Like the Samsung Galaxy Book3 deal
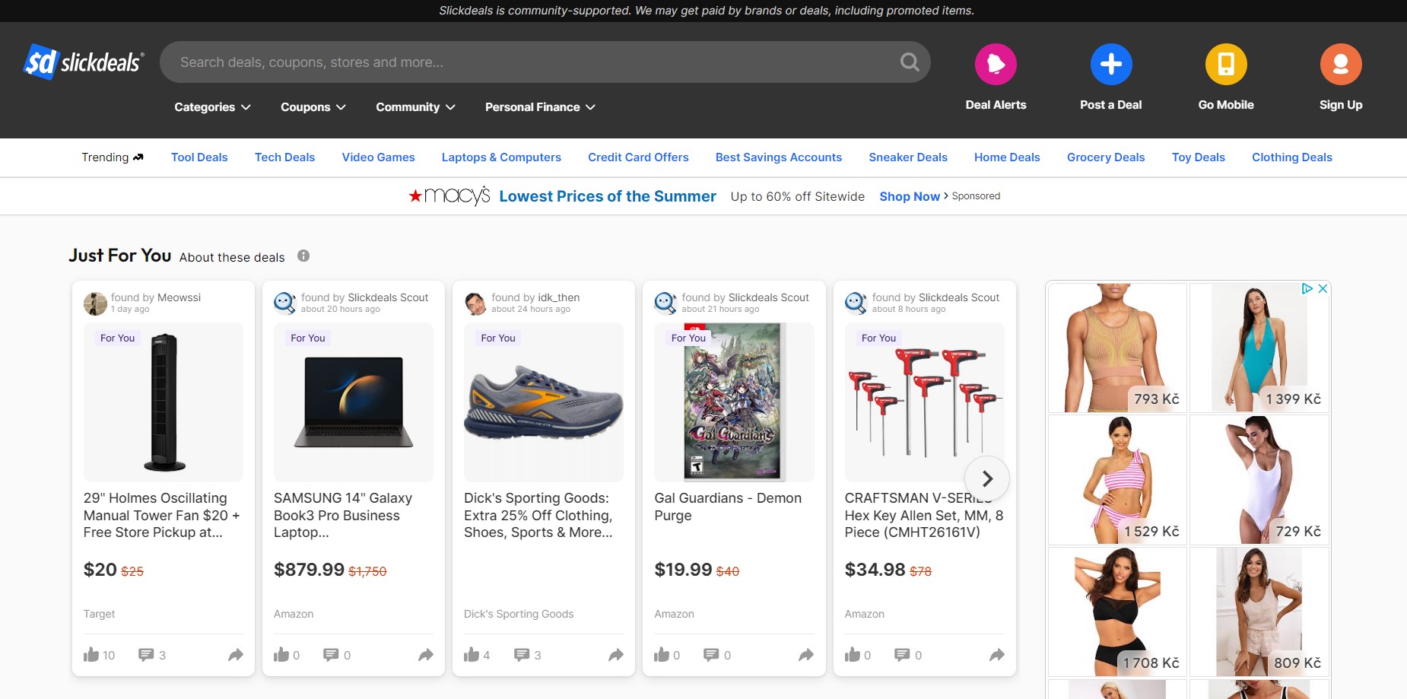Image resolution: width=1407 pixels, height=699 pixels. click(281, 655)
